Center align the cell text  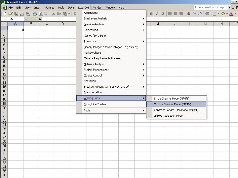point(176,14)
